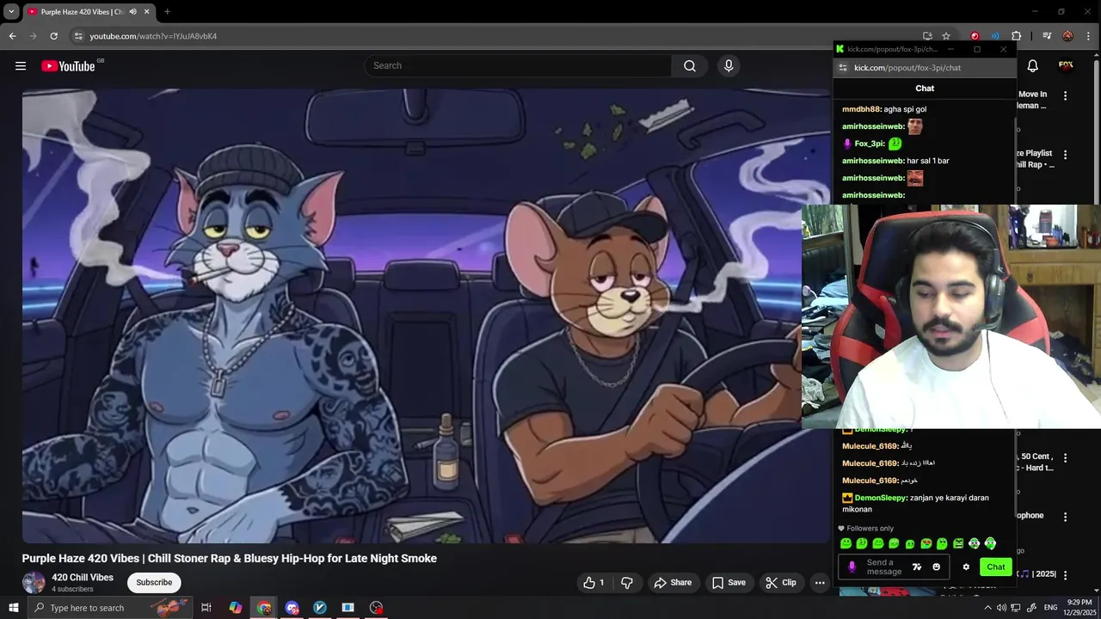Click the YouTube search magnifier button
The width and height of the screenshot is (1101, 619).
click(x=690, y=66)
